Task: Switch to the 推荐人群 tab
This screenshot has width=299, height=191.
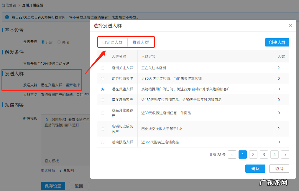Action: coord(141,42)
